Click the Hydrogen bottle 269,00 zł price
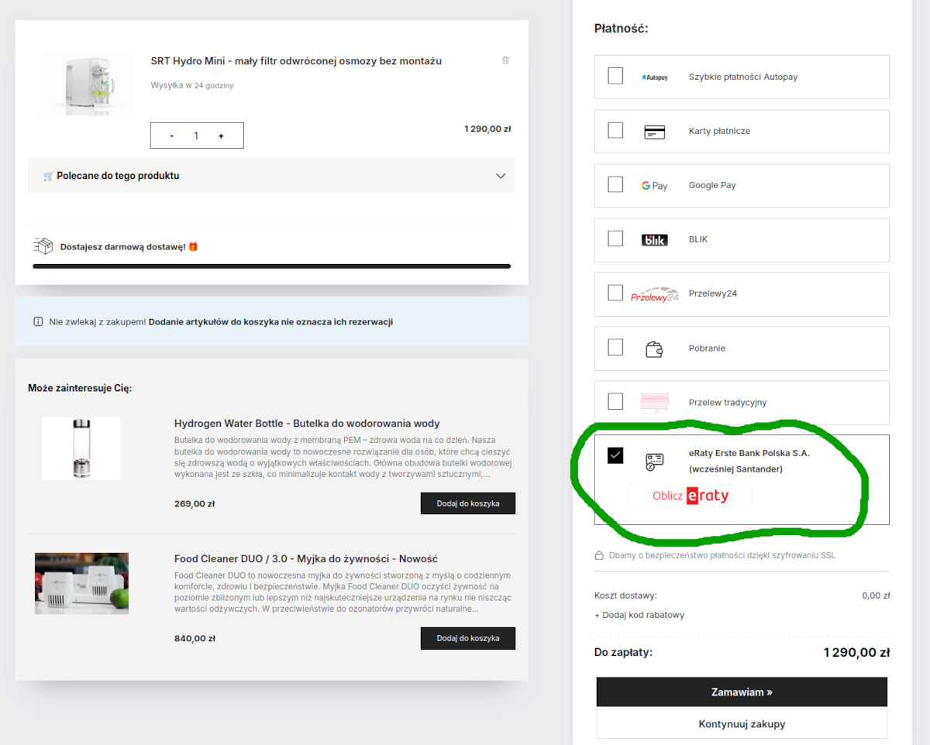Viewport: 930px width, 745px height. click(195, 503)
